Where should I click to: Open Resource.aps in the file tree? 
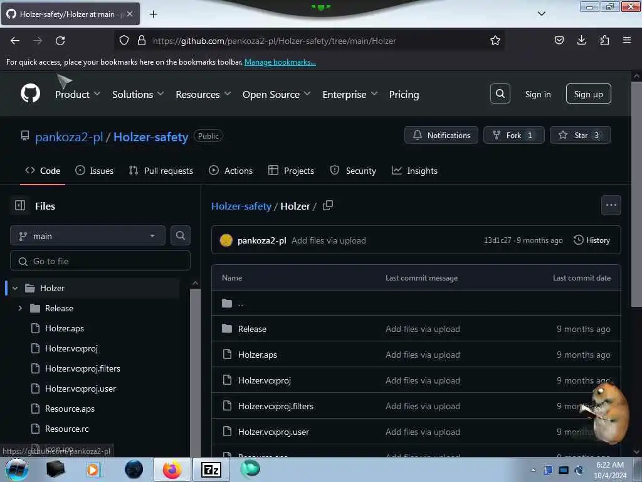[70, 409]
